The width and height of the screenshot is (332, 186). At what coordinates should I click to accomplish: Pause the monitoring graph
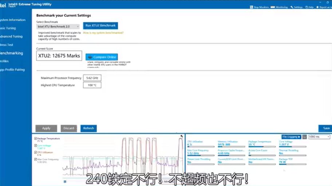pos(65,182)
